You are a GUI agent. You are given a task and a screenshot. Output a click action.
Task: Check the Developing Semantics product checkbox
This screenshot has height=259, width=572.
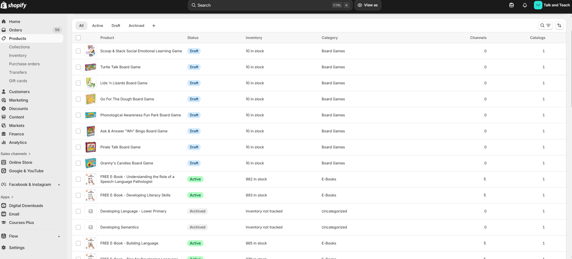click(x=78, y=227)
